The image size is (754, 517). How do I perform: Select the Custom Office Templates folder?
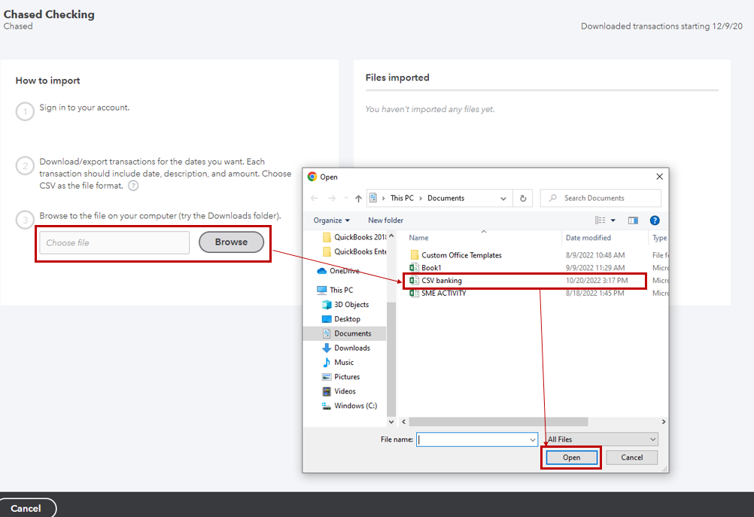tap(461, 255)
